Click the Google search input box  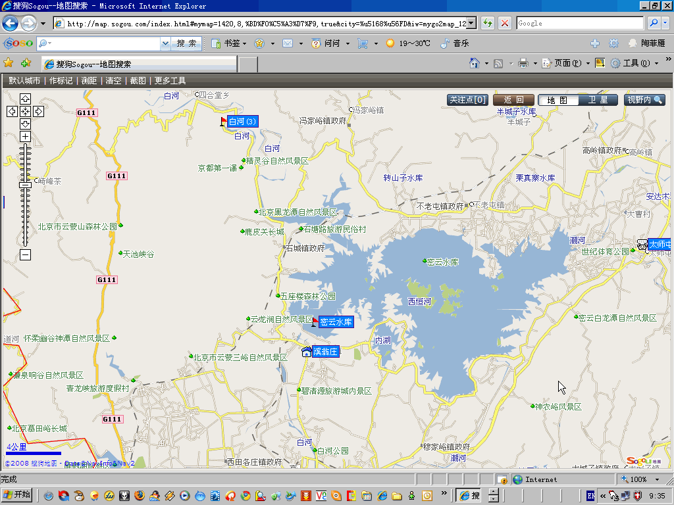579,23
